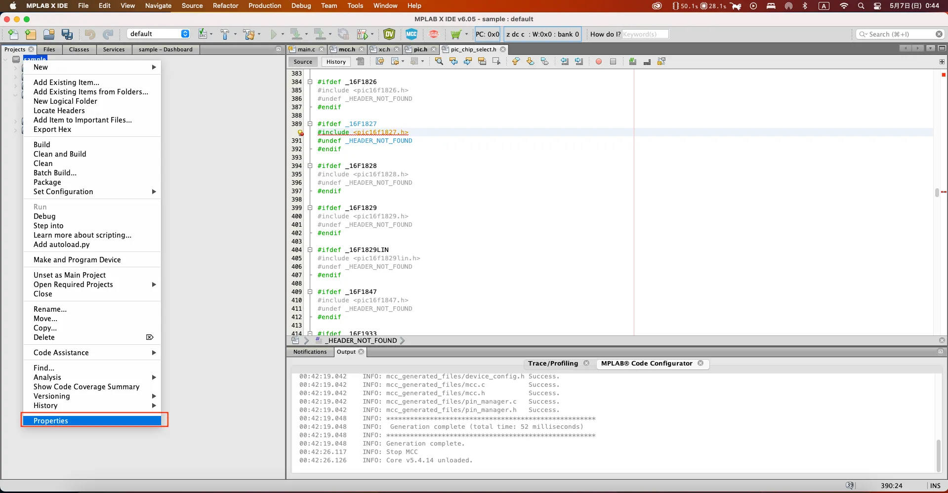The height and width of the screenshot is (493, 948).
Task: Click the Find Selection magnifier icon in editor
Action: click(x=439, y=61)
